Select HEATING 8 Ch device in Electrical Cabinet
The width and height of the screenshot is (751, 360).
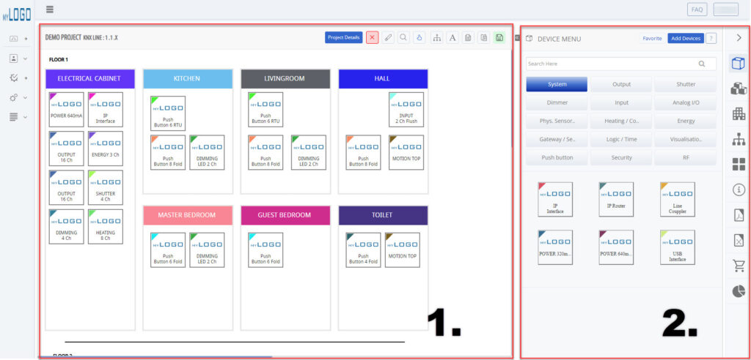(106, 227)
